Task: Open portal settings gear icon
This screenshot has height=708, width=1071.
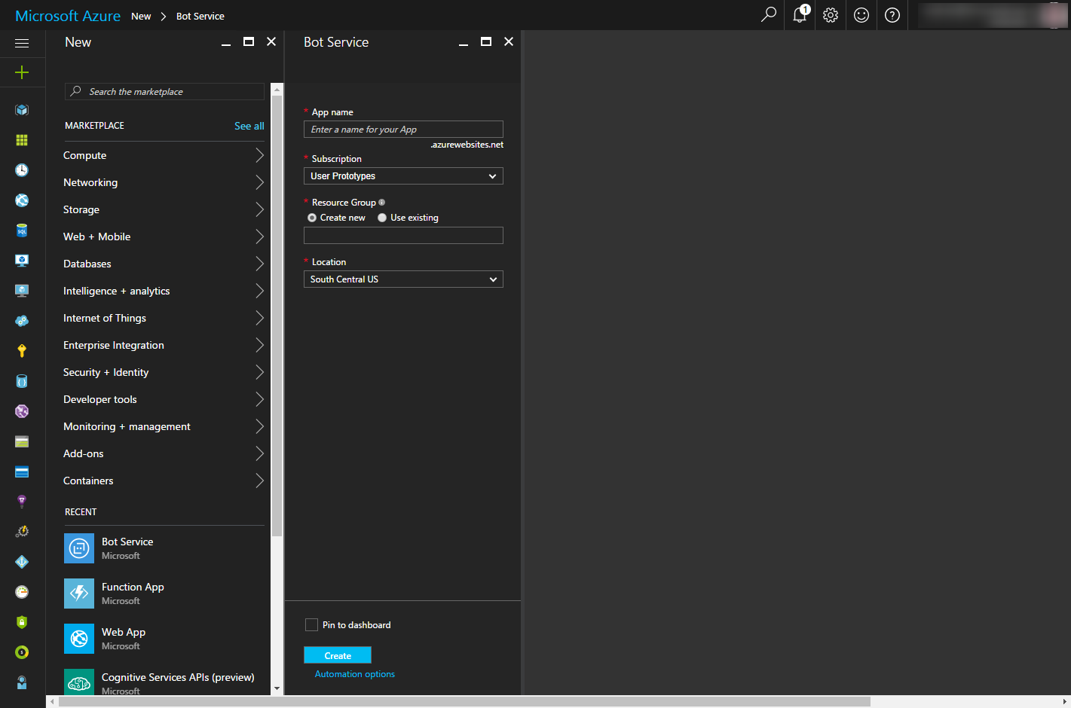Action: click(831, 15)
